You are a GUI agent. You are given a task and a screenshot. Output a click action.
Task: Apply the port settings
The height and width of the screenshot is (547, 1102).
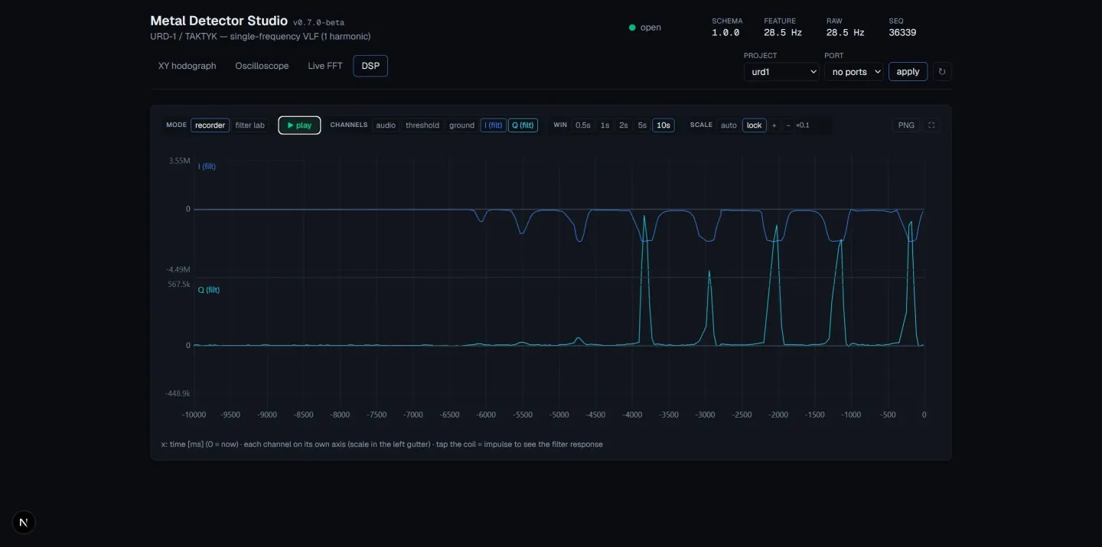point(908,72)
